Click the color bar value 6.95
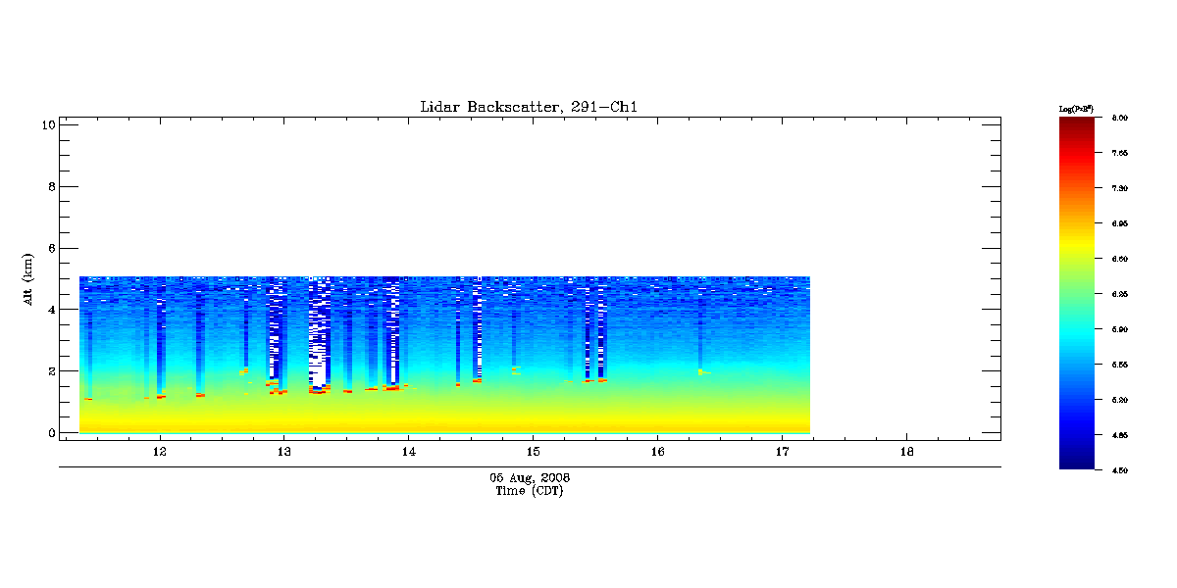The width and height of the screenshot is (1177, 588). [1119, 223]
